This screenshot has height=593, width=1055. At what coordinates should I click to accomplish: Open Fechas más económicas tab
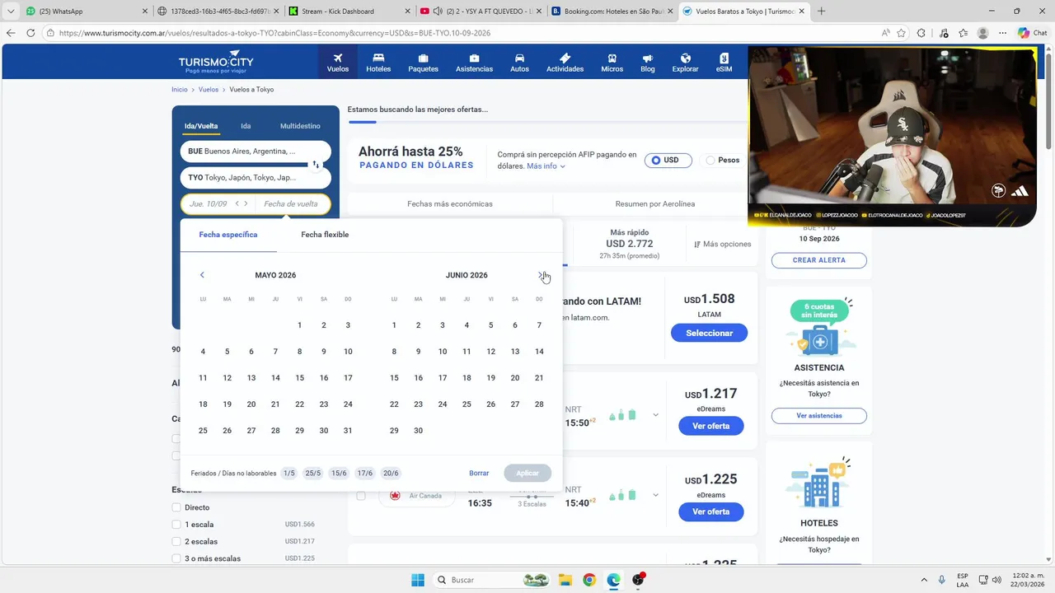[x=450, y=203]
